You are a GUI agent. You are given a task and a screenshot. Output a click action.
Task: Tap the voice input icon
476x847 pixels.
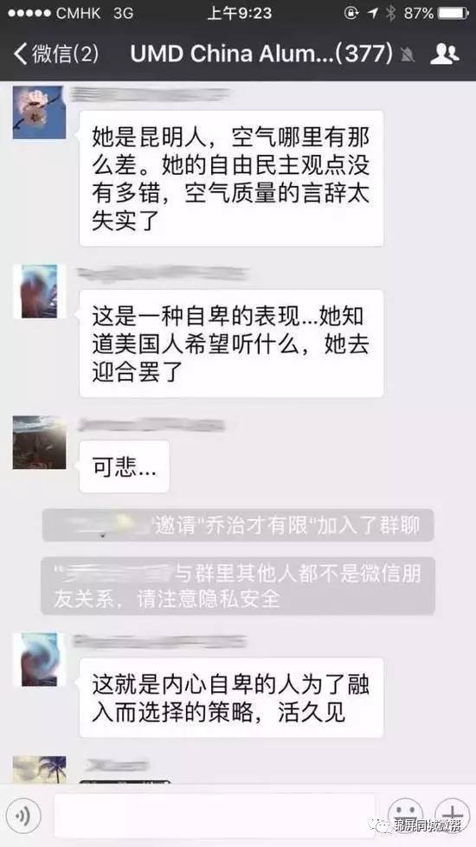click(23, 816)
